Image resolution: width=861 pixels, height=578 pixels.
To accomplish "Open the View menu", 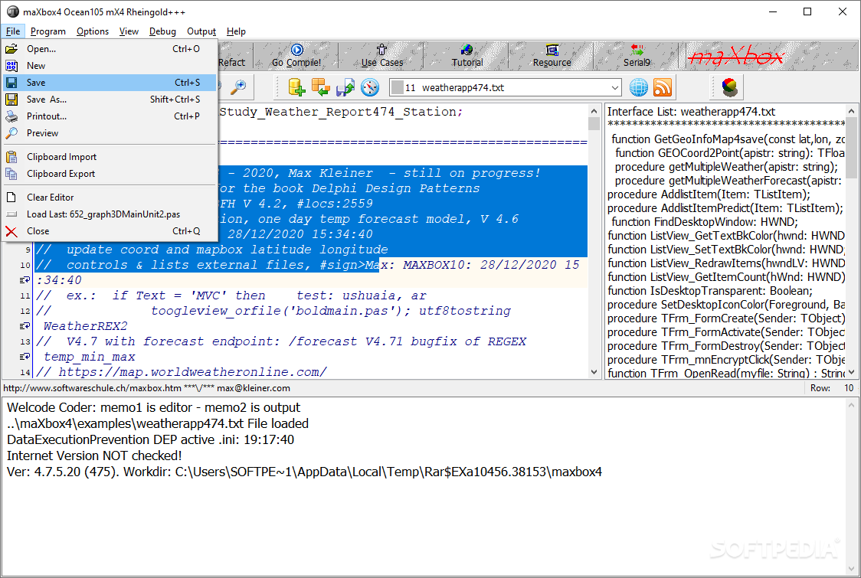I will tap(129, 31).
